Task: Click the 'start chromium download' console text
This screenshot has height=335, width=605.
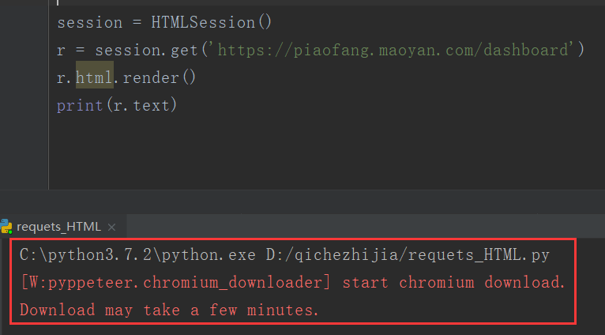Action: click(453, 283)
